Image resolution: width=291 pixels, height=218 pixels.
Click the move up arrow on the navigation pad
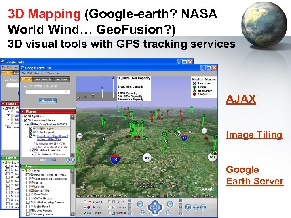pos(155,203)
